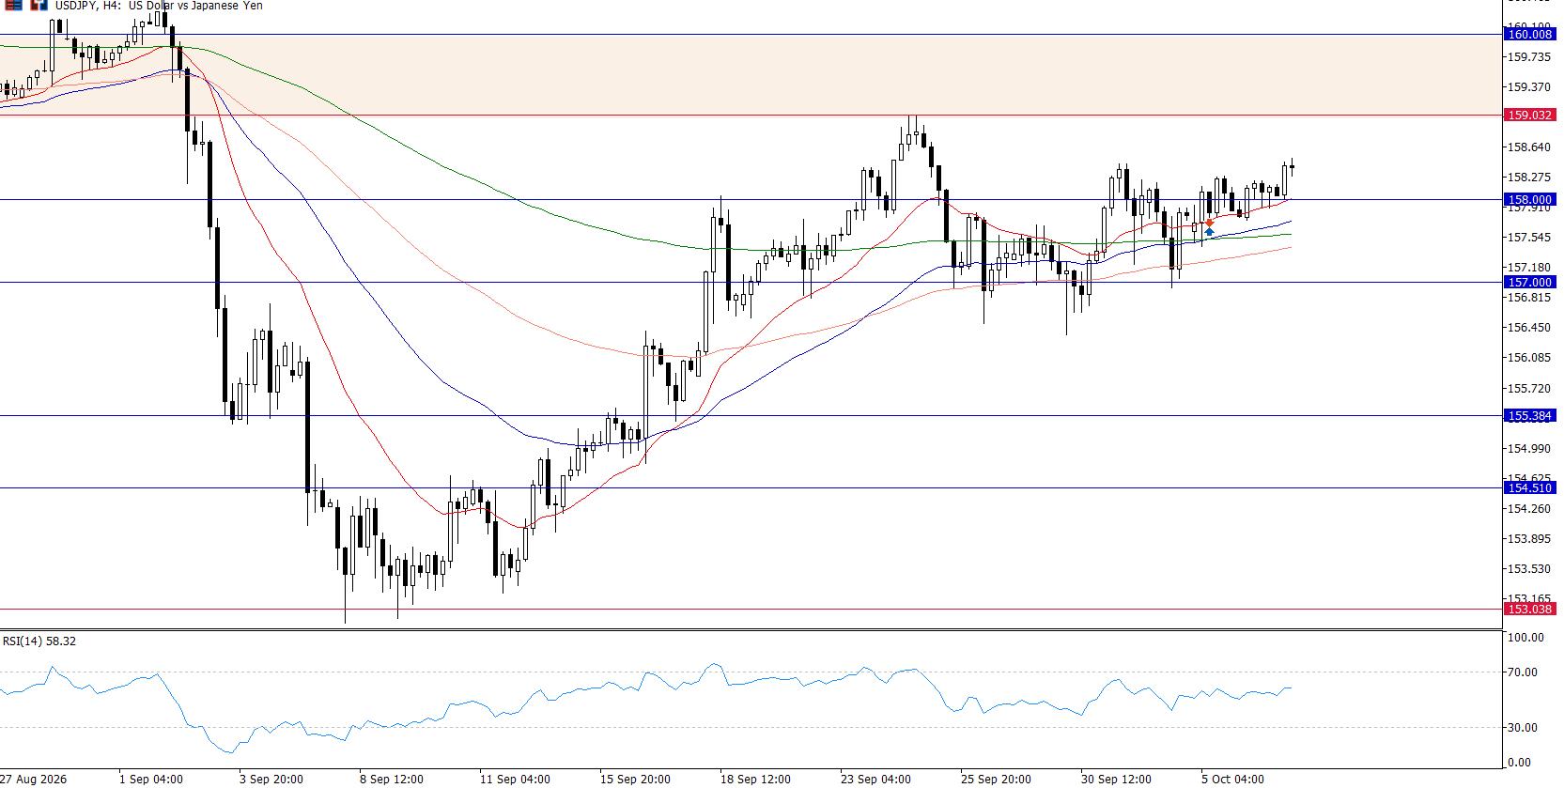Click the RSI(14) 58.32 indicator label

(39, 641)
